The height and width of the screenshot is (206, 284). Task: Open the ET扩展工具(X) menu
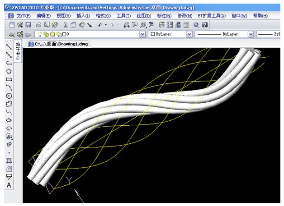pyautogui.click(x=212, y=16)
